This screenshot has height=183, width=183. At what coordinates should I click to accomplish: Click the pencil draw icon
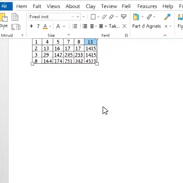tap(104, 17)
